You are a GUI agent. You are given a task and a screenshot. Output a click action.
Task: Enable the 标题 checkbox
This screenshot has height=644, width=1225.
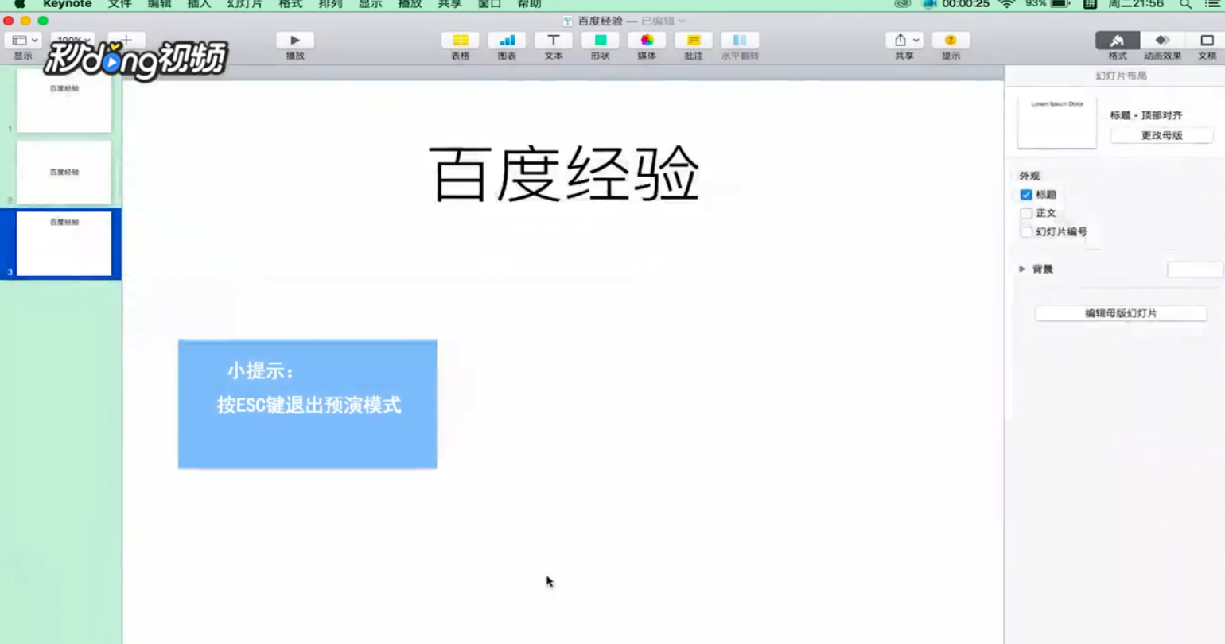1026,195
